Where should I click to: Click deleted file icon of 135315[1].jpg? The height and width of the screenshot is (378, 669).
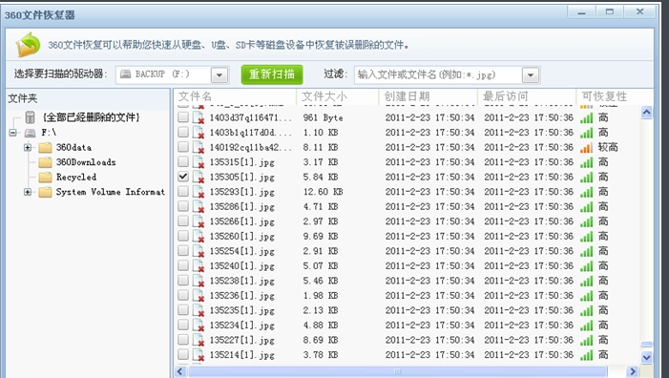(198, 162)
